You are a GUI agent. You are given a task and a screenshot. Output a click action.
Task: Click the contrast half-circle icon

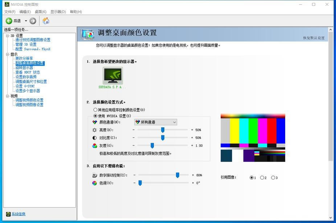[x=94, y=138]
